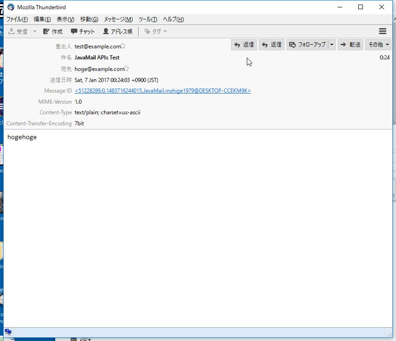The width and height of the screenshot is (396, 341).
Task: Click the second 返信 reply button
Action: click(272, 45)
